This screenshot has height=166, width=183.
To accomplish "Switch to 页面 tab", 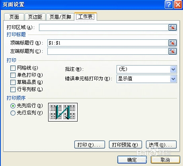I will coord(14,17).
